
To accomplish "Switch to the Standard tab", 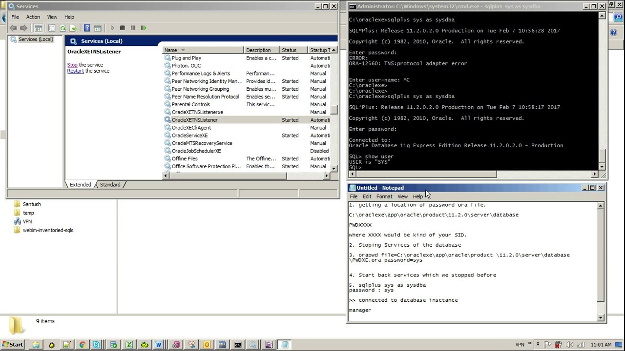I will (110, 185).
